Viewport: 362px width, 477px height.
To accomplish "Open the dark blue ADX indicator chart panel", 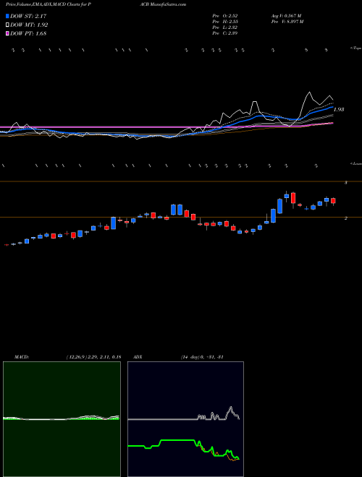I will 185,419.
